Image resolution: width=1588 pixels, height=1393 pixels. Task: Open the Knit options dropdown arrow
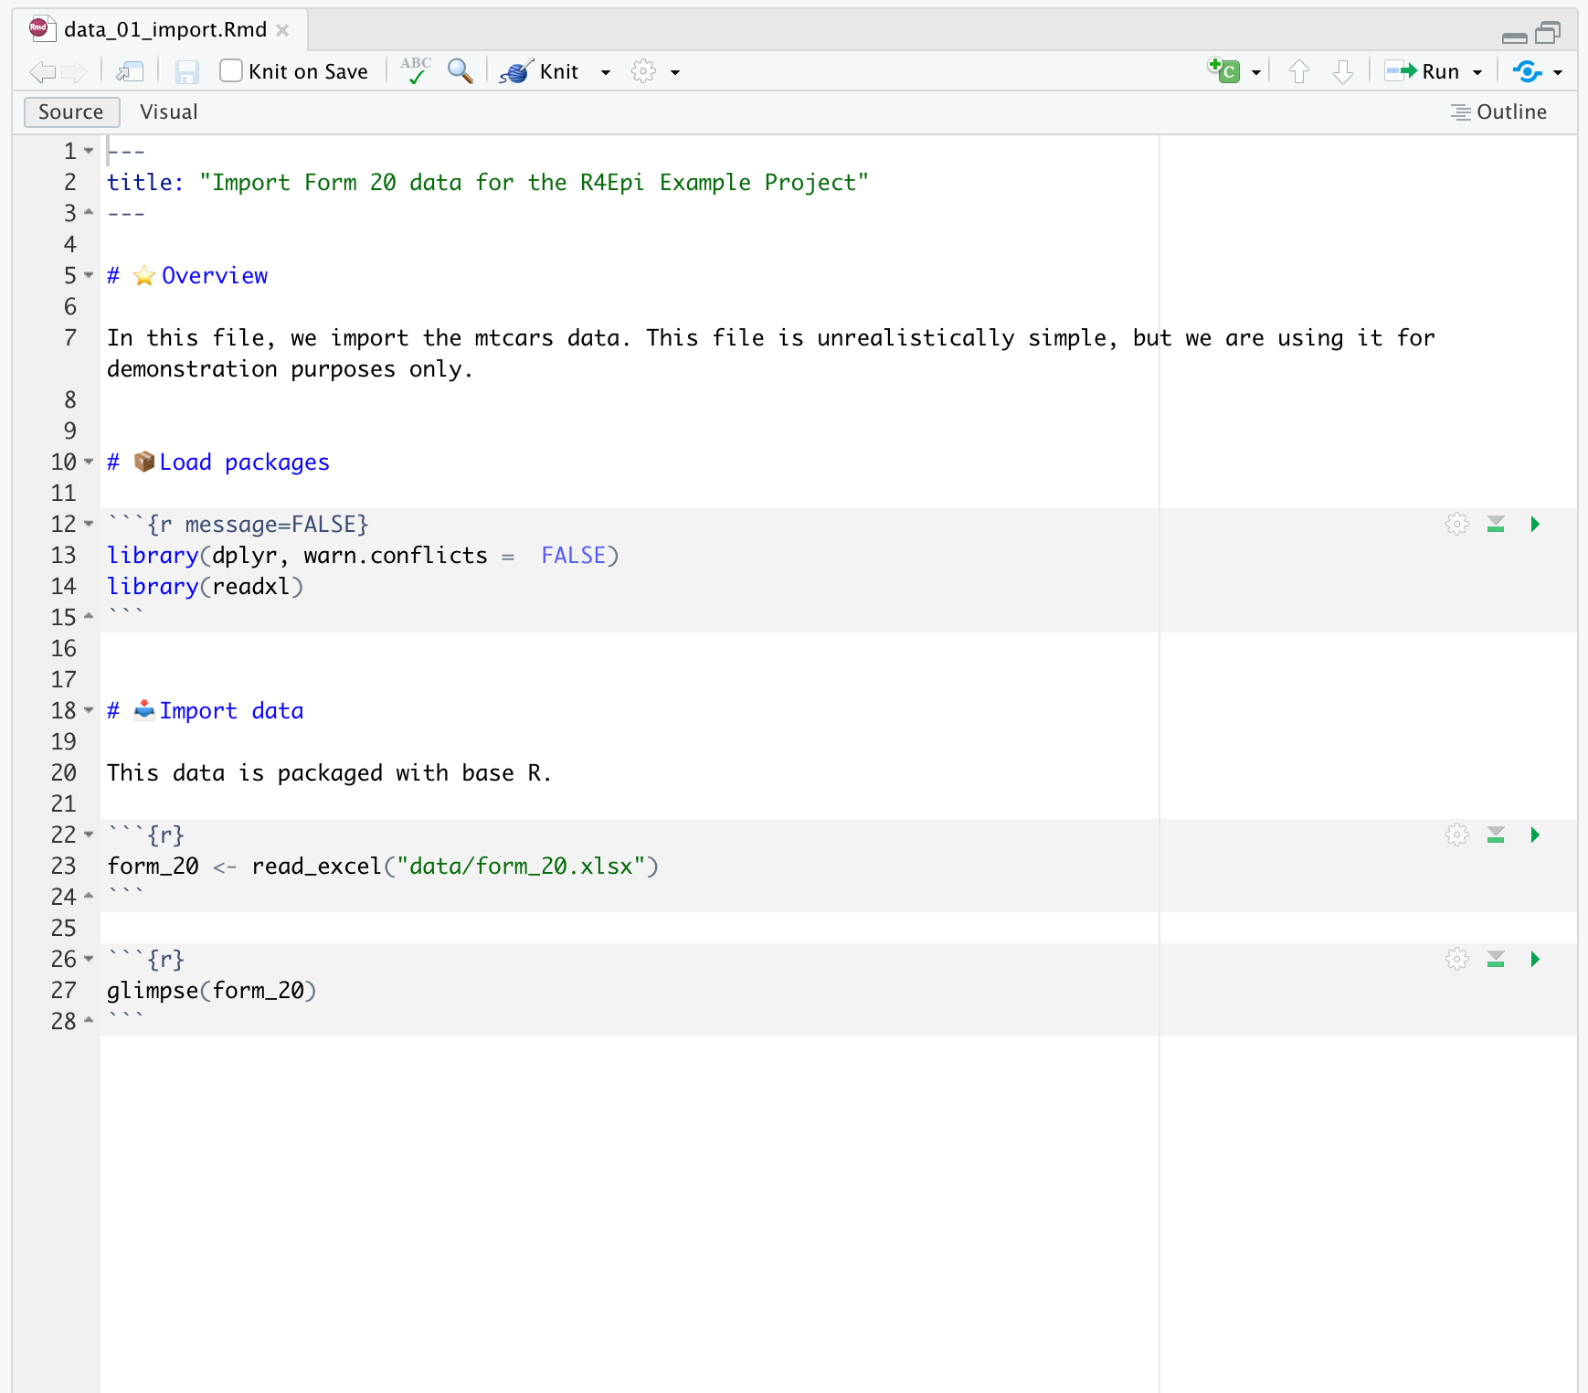[x=605, y=72]
